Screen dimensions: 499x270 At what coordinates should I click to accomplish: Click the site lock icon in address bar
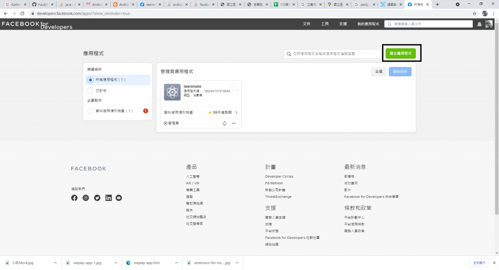tap(33, 13)
